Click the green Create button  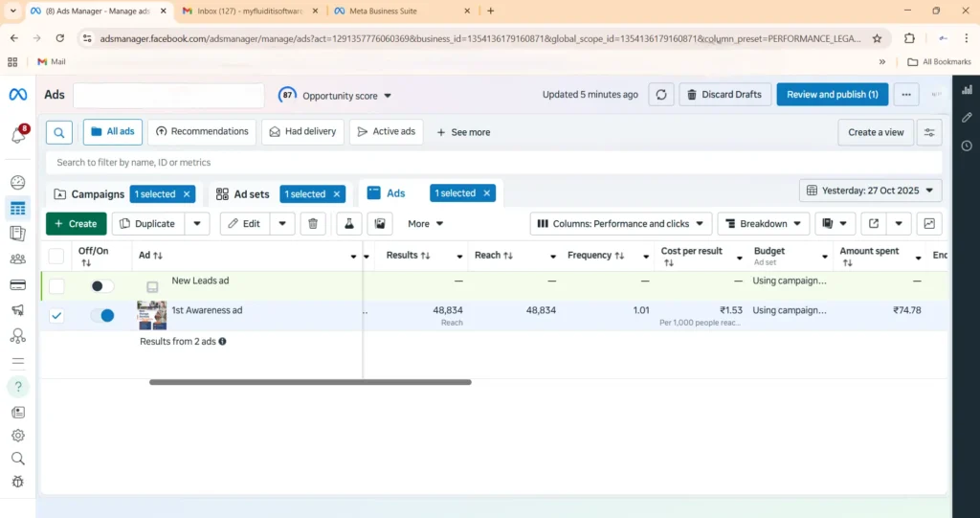click(77, 223)
